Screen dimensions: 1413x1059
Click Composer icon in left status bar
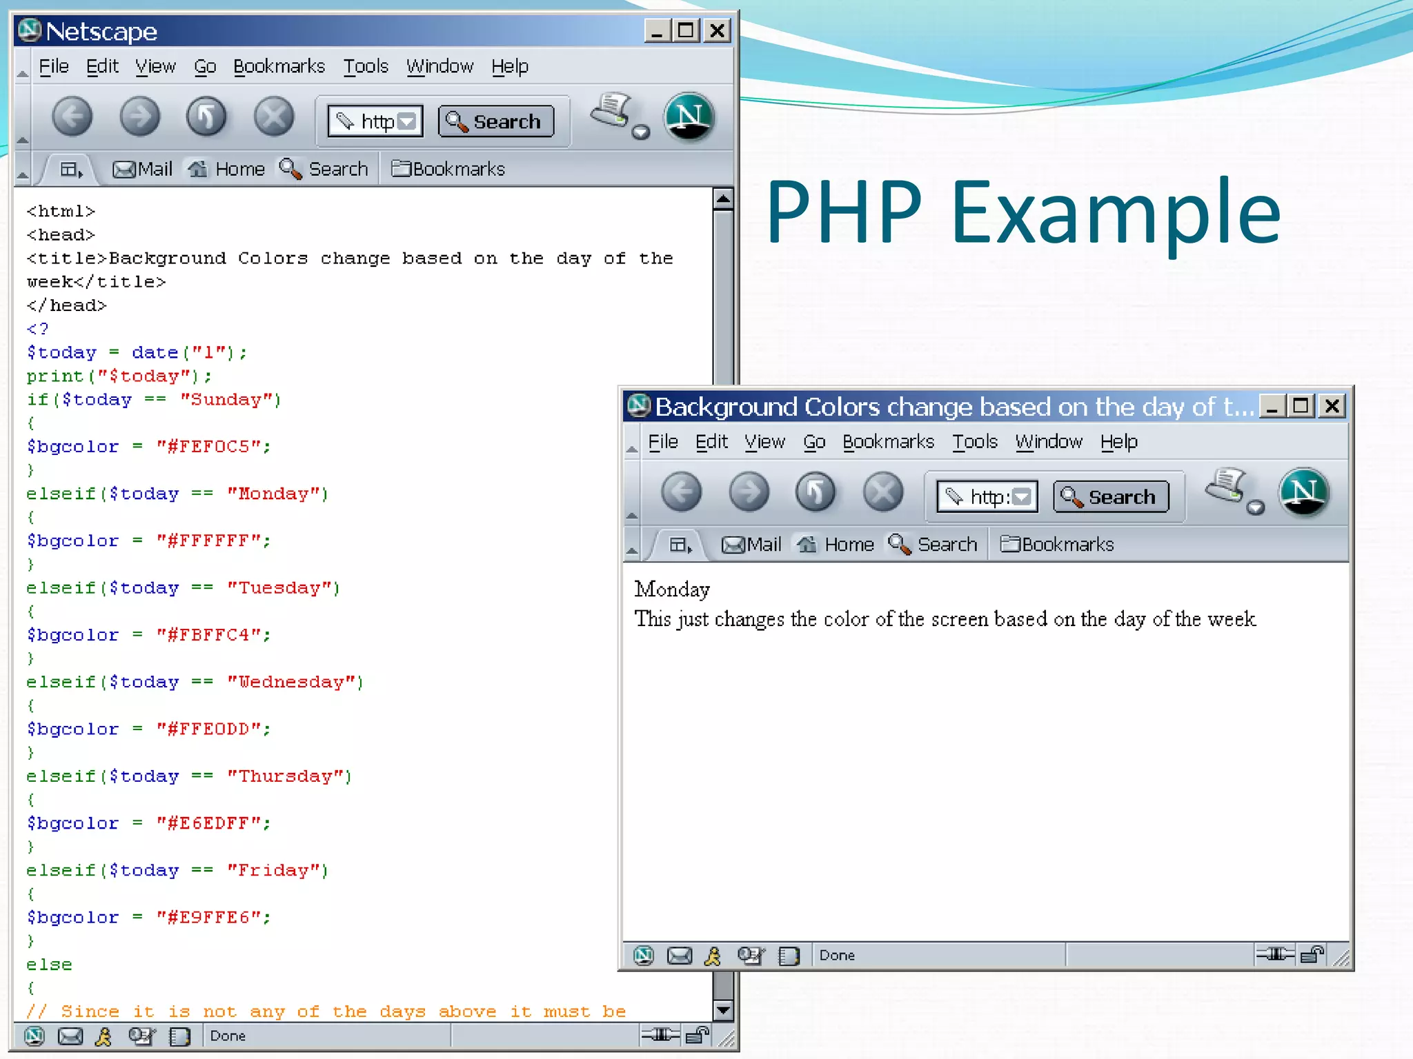141,1036
